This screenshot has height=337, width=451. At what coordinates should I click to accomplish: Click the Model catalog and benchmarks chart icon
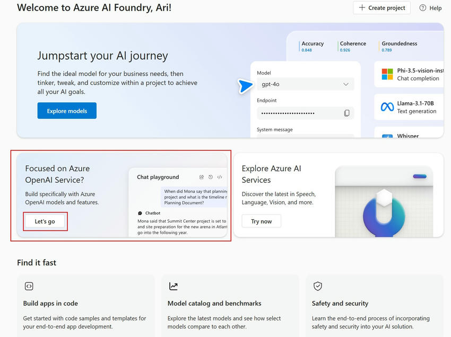point(174,286)
